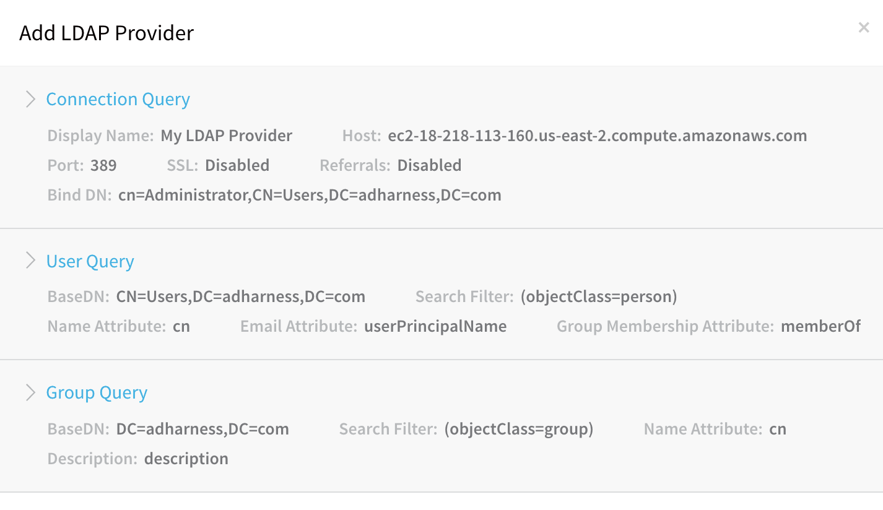Click the Port value 389
The width and height of the screenshot is (883, 510).
[x=103, y=165]
